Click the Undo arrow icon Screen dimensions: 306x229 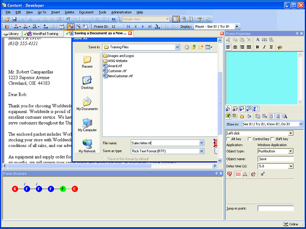pos(68,19)
